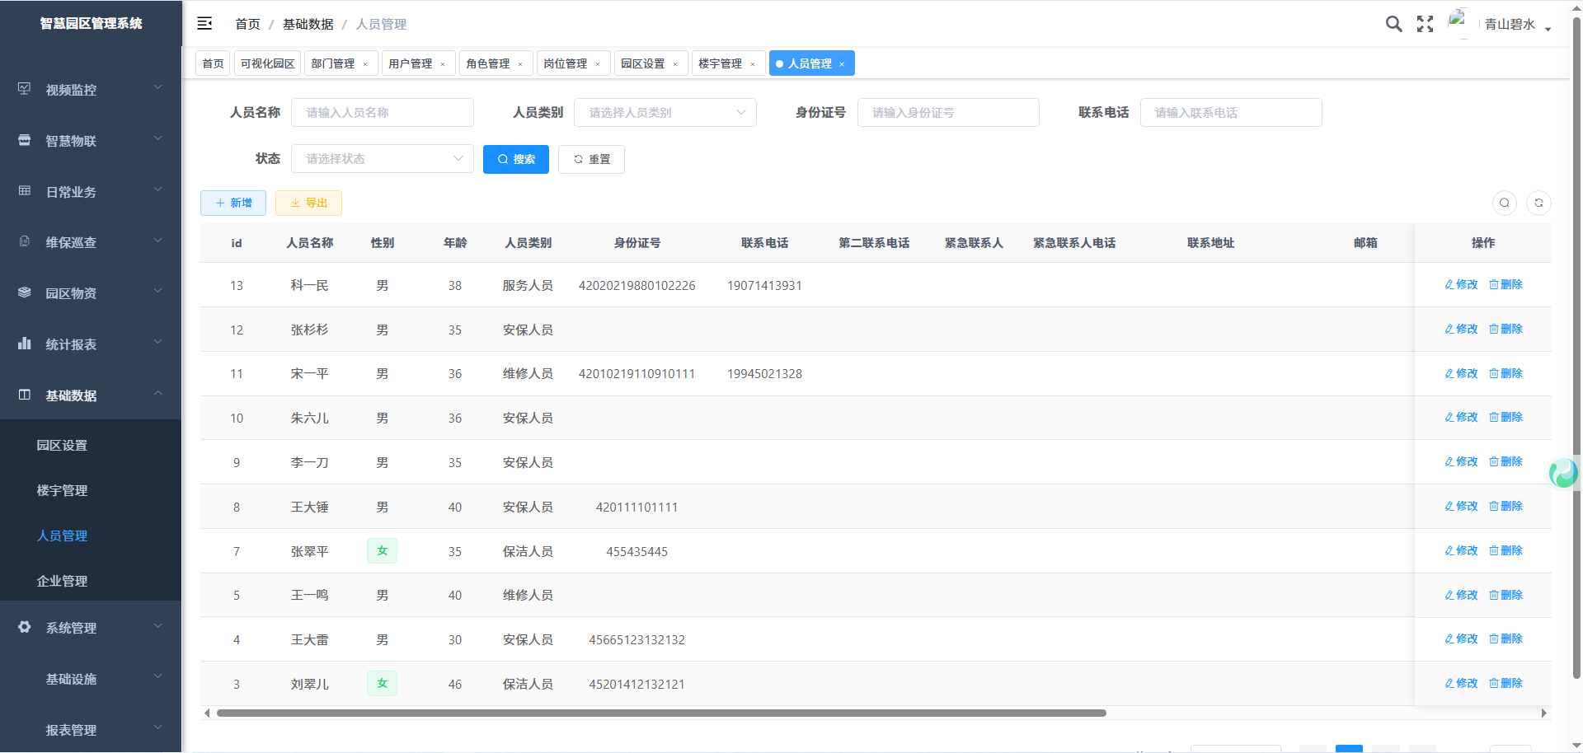The image size is (1583, 753).
Task: Close the 楼宇管理 tab
Action: (753, 64)
